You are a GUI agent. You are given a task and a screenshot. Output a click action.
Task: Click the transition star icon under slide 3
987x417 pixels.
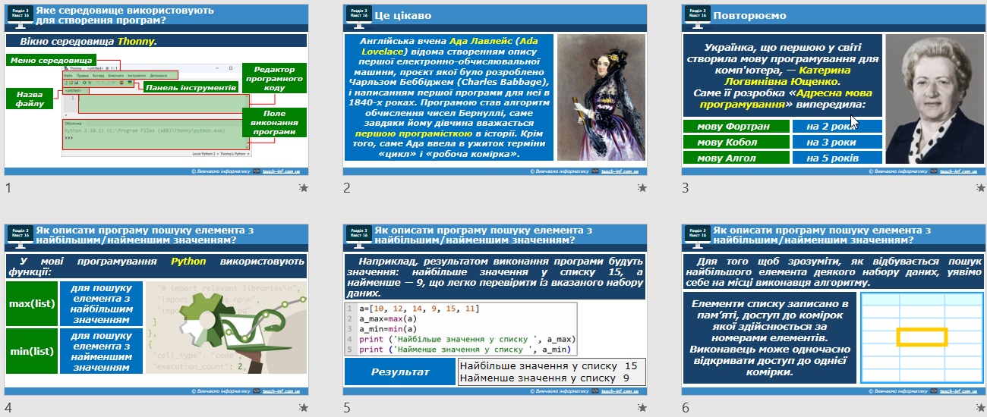980,188
